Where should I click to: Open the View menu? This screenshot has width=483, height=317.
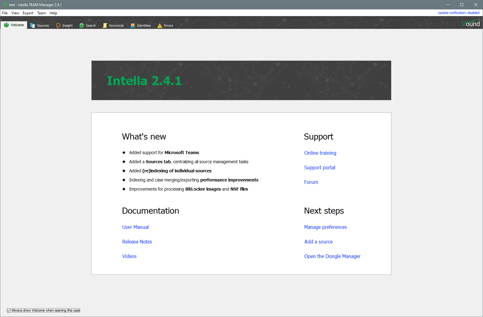tap(15, 13)
